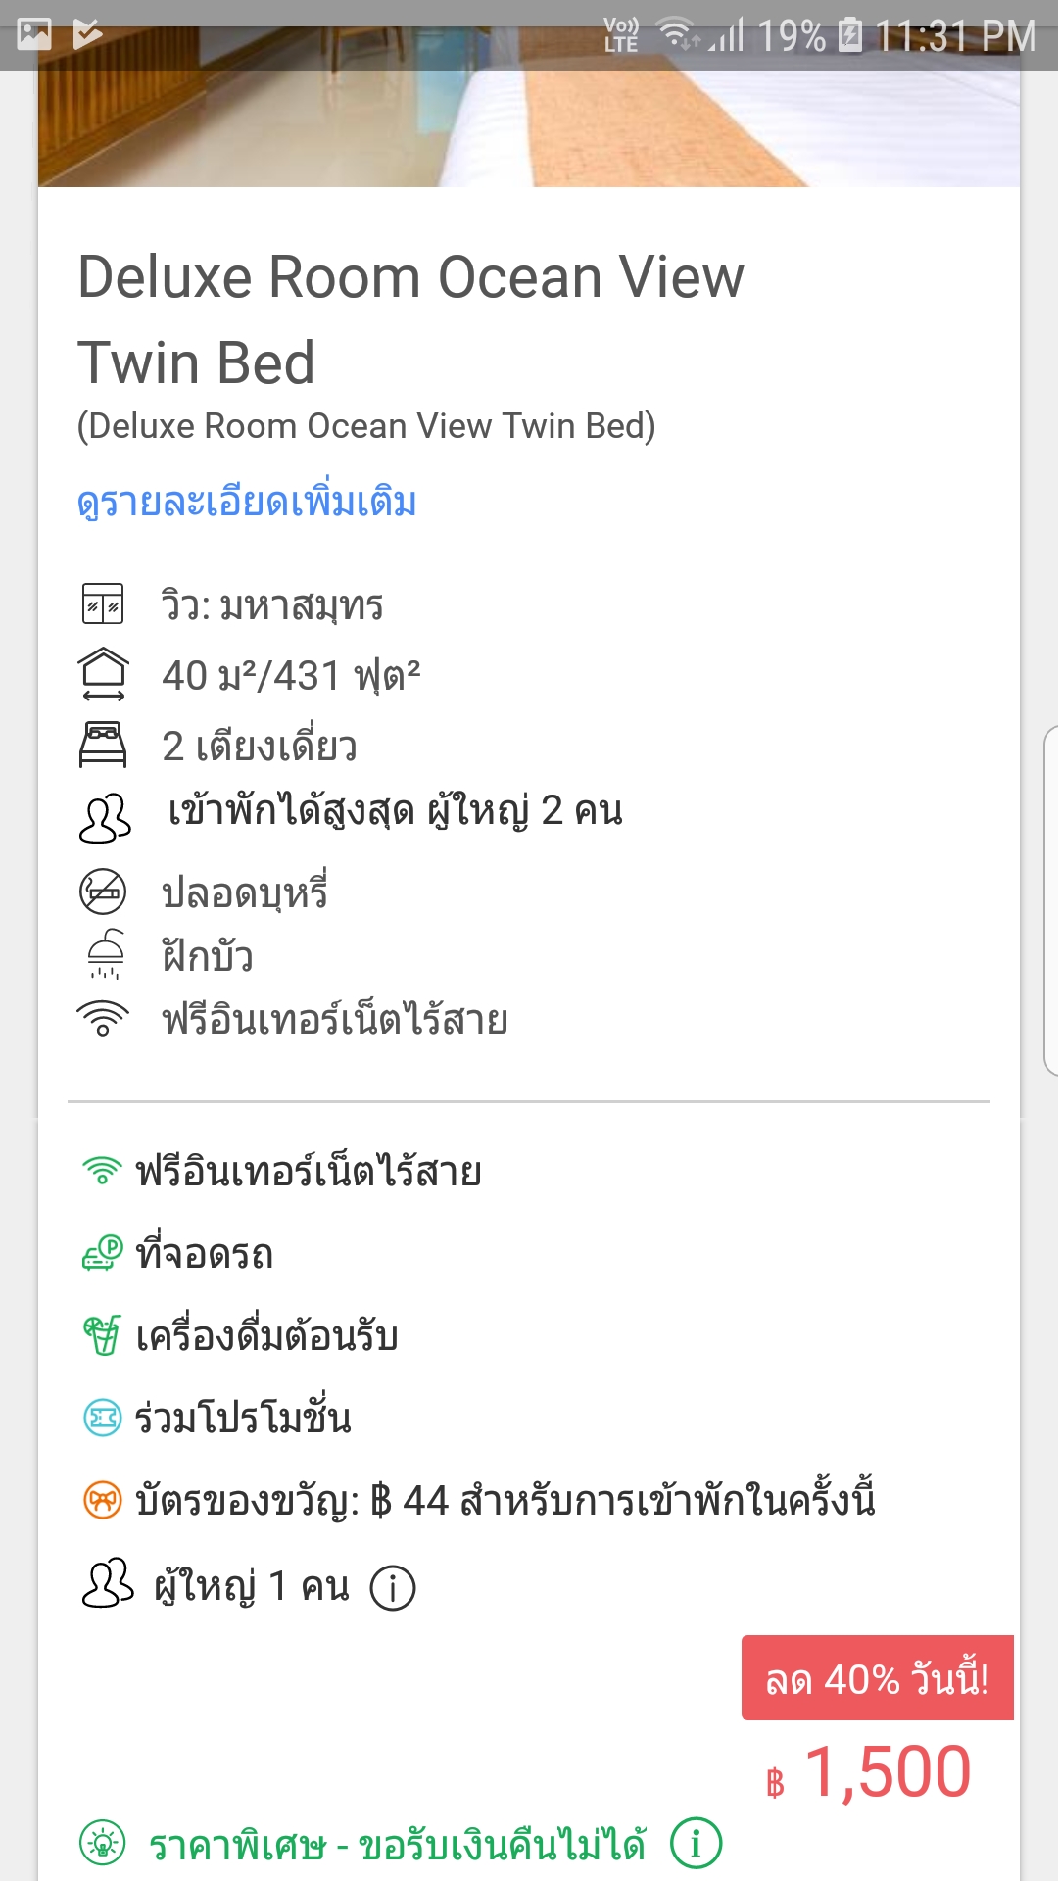Screen dimensions: 1058x1881
Task: Tap the black free WiFi icon
Action: tap(103, 1019)
